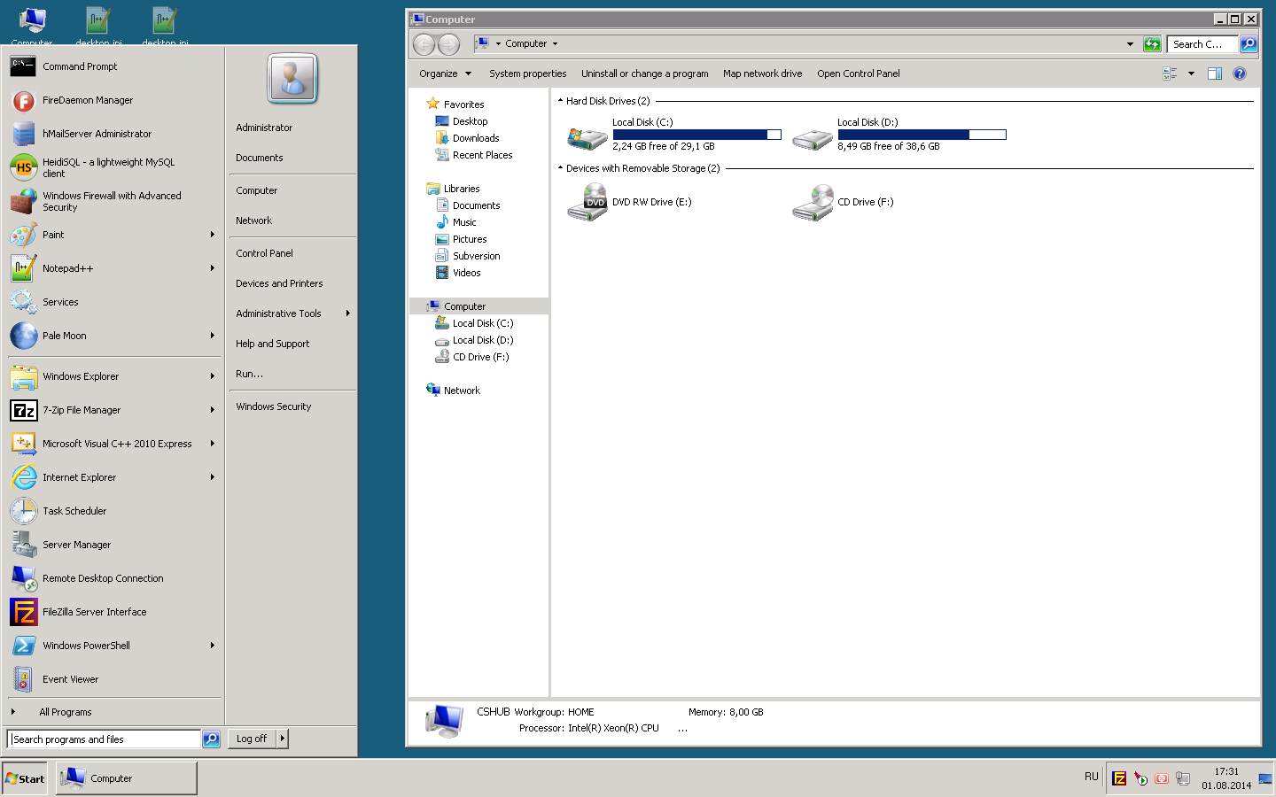
Task: Click the refresh icon beside address bar
Action: click(x=1152, y=43)
